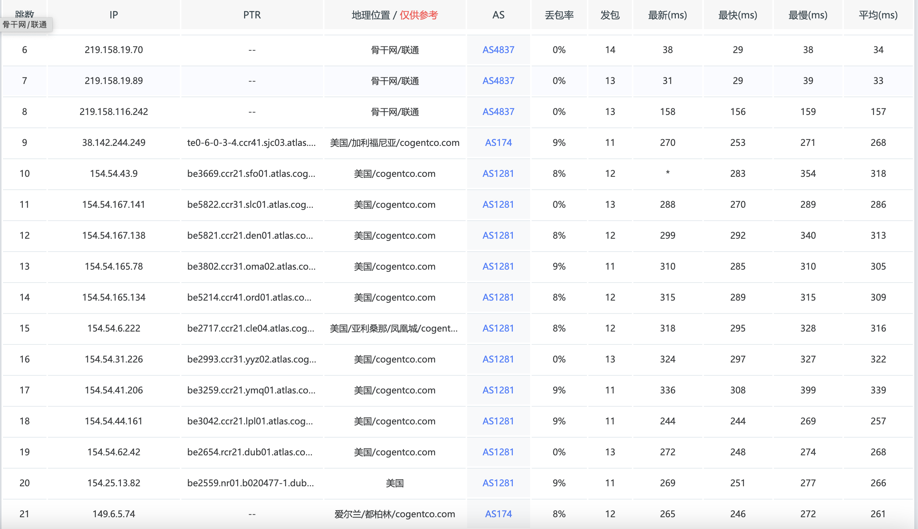Screen dimensions: 918x529
Task: Open AS1281 link for 154.54.167.138
Action: point(498,235)
